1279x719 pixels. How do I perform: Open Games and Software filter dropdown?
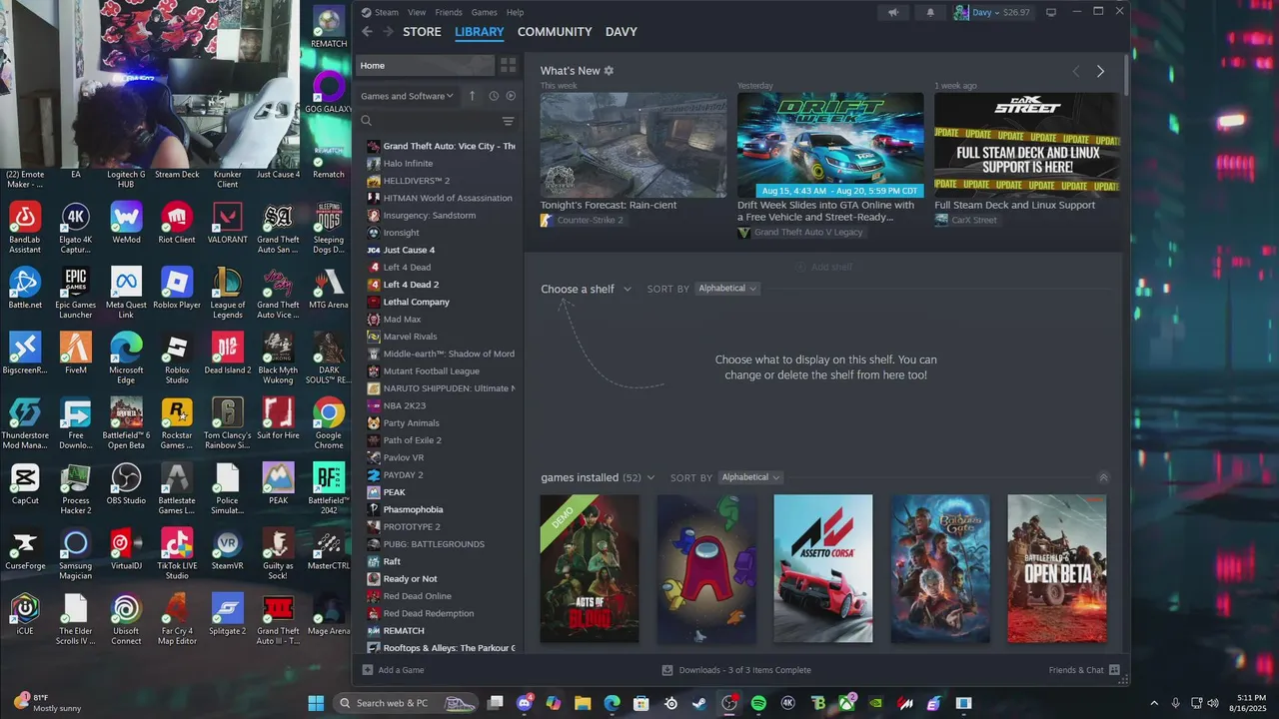point(407,96)
